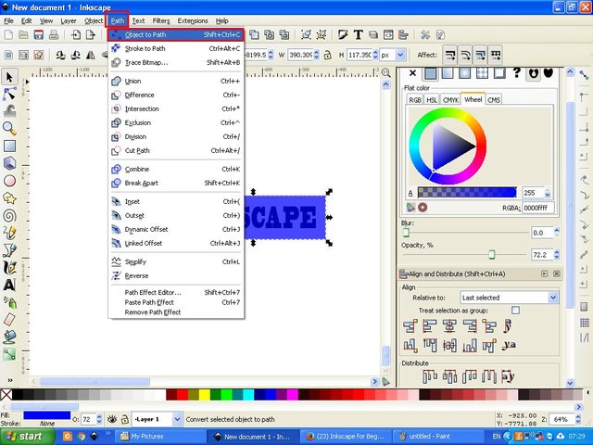Select the Zoom magnifier tool
The height and width of the screenshot is (445, 593).
point(9,129)
